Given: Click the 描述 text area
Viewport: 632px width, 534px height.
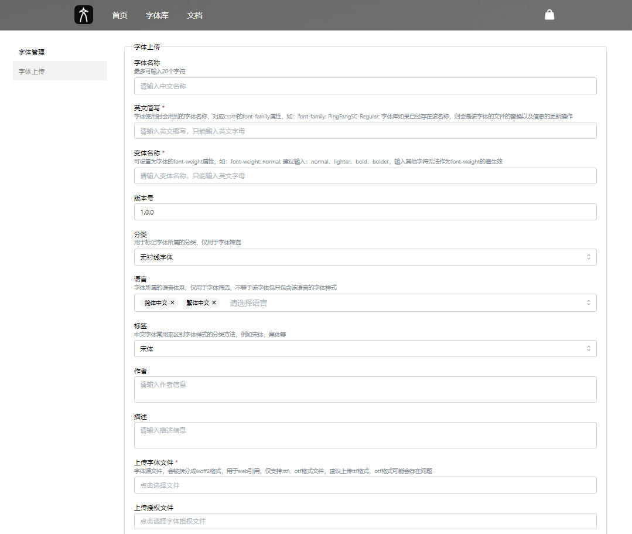Looking at the screenshot, I should (365, 435).
